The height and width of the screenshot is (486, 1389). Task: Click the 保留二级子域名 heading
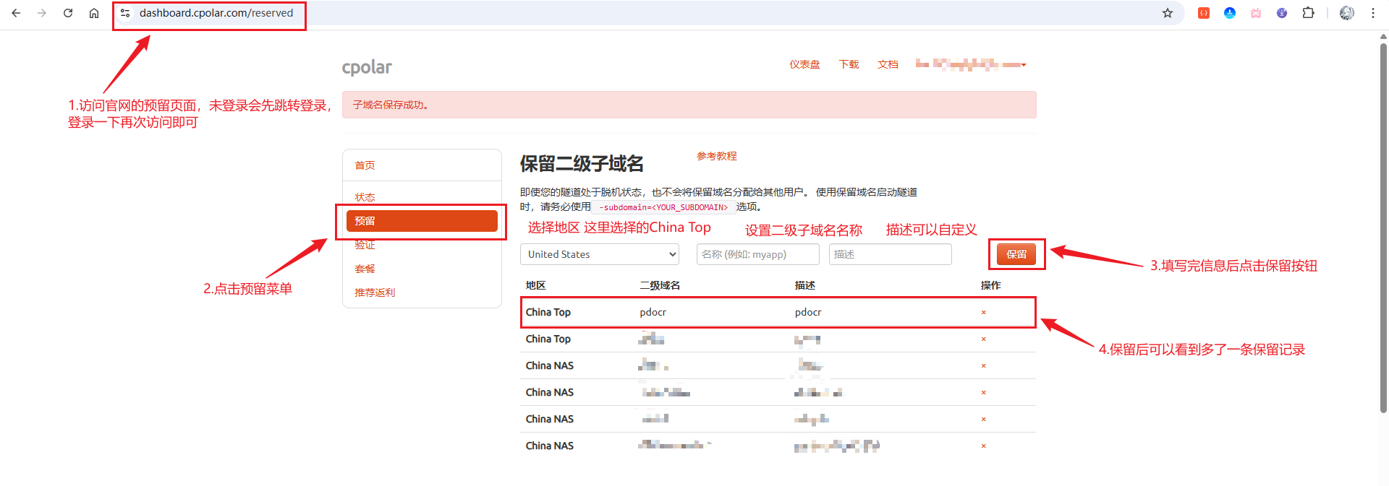(x=582, y=164)
